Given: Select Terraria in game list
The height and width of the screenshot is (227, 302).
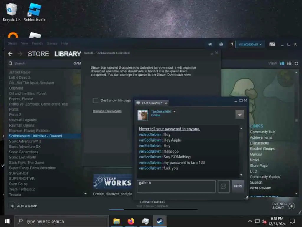Looking at the screenshot, I should coord(15,194).
